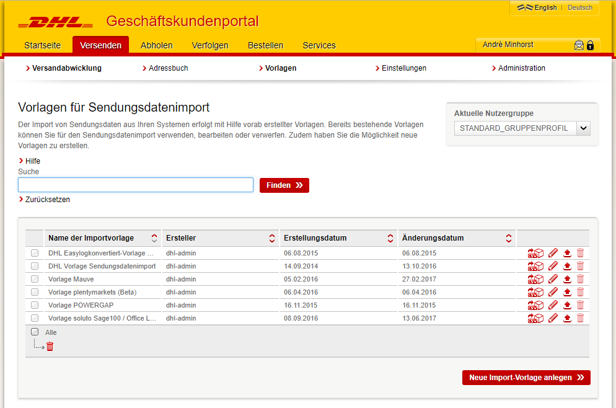This screenshot has width=616, height=408.
Task: Open the Services tab
Action: [319, 45]
